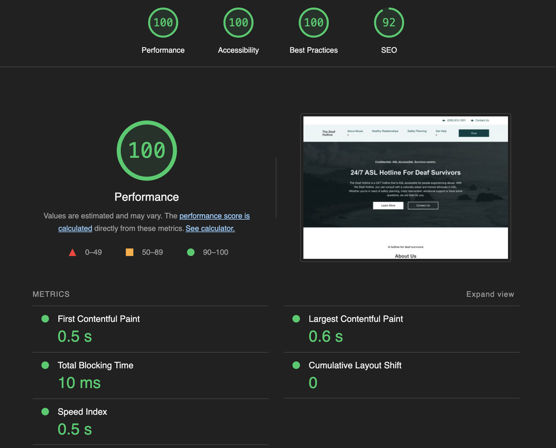Jump to Performance category label at top

click(163, 50)
